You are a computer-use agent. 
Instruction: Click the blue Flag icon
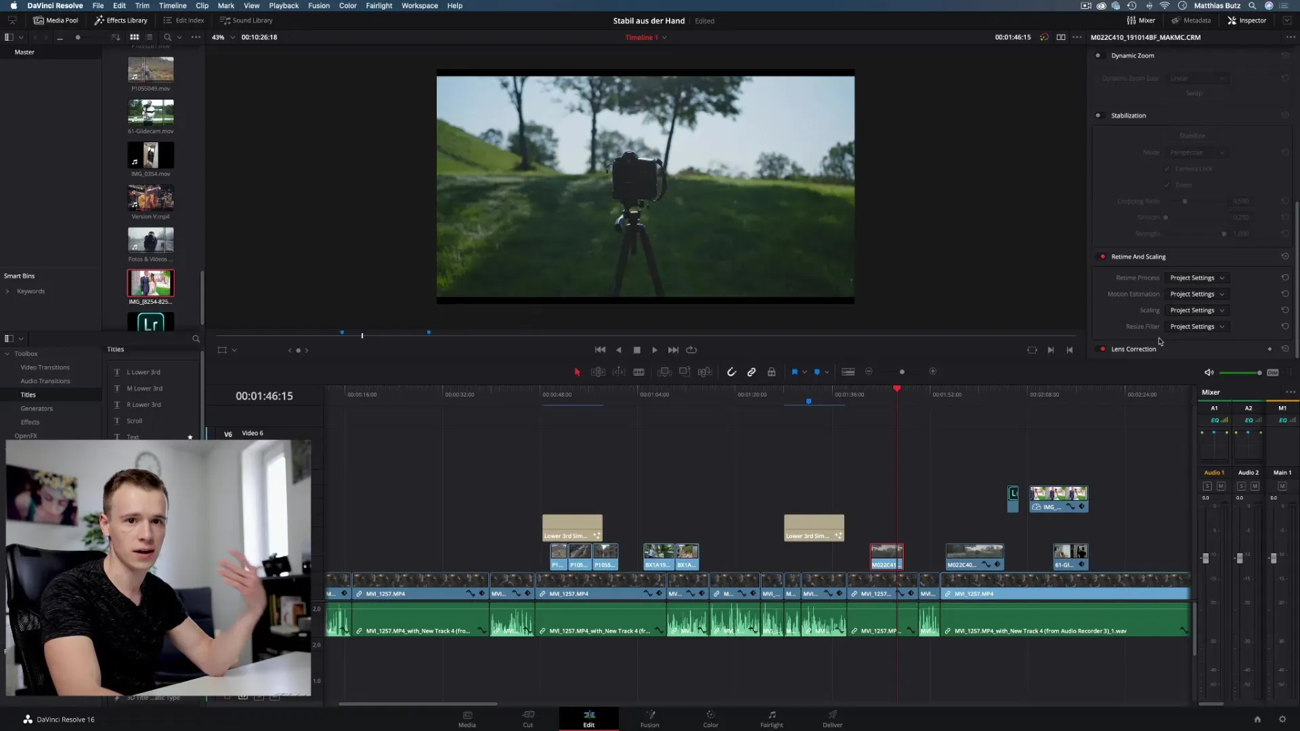pos(794,372)
